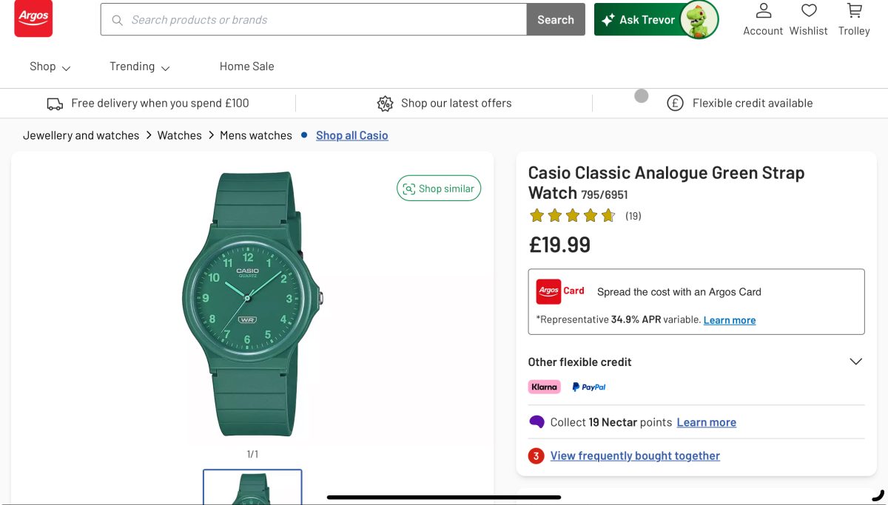
Task: Click the latest offers percent badge icon
Action: tap(385, 104)
